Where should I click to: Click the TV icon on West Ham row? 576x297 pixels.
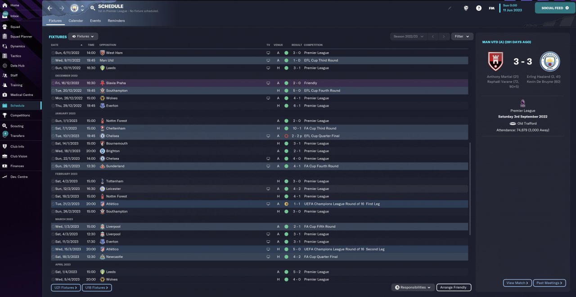click(x=268, y=53)
